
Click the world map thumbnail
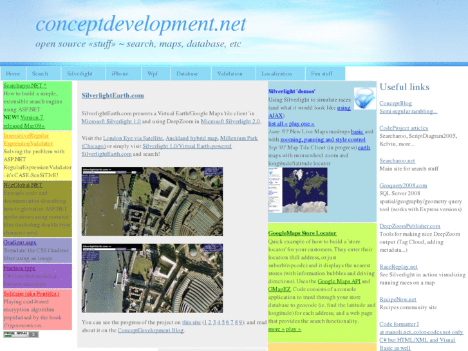tap(304, 190)
